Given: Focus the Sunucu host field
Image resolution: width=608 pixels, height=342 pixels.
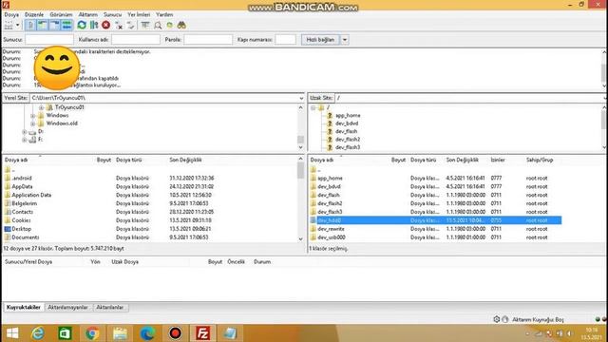Looking at the screenshot, I should click(x=49, y=40).
